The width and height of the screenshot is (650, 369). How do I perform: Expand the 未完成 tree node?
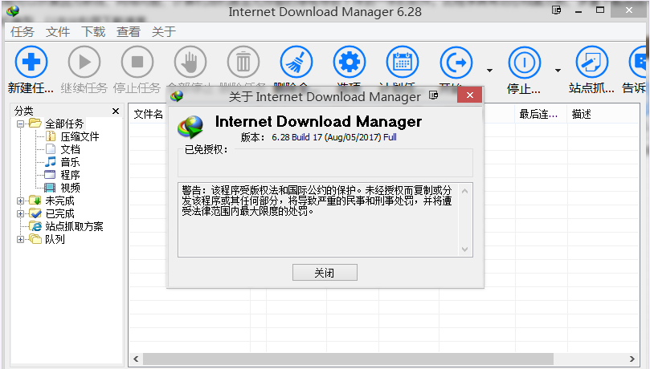[20, 201]
